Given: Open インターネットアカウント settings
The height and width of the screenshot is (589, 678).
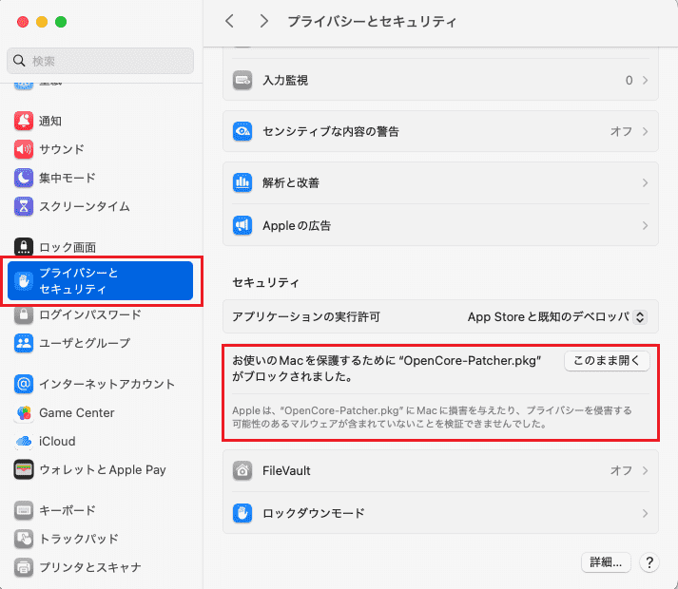Looking at the screenshot, I should point(100,384).
